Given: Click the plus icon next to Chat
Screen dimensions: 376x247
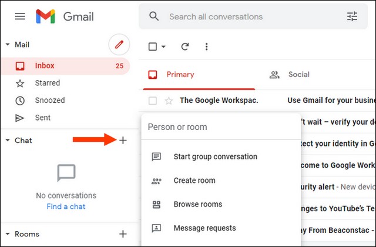Looking at the screenshot, I should (123, 141).
